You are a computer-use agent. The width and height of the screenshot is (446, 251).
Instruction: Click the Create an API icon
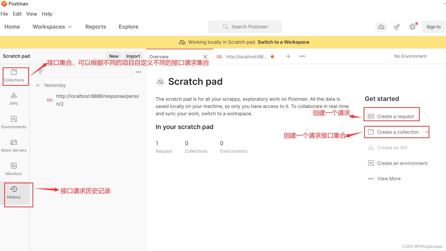pyautogui.click(x=371, y=147)
